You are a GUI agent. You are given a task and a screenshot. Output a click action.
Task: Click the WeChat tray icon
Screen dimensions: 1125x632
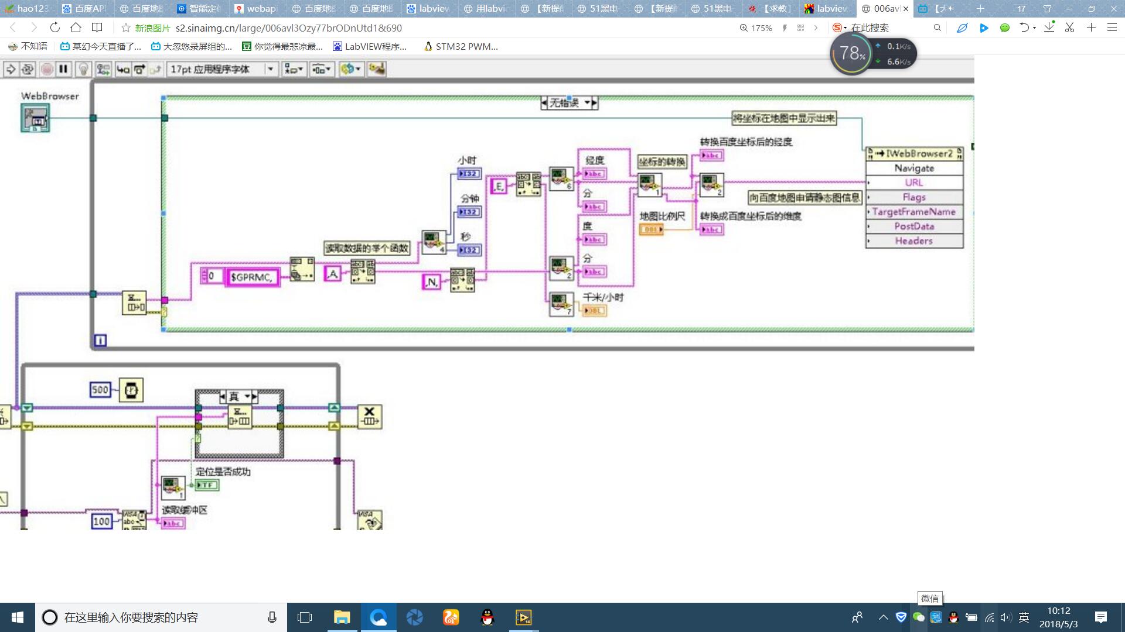point(919,617)
